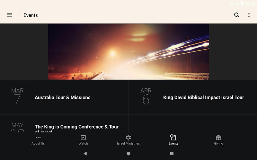Open The King is Coming Conference event
Screen dimensions: 257x160
click(76, 127)
